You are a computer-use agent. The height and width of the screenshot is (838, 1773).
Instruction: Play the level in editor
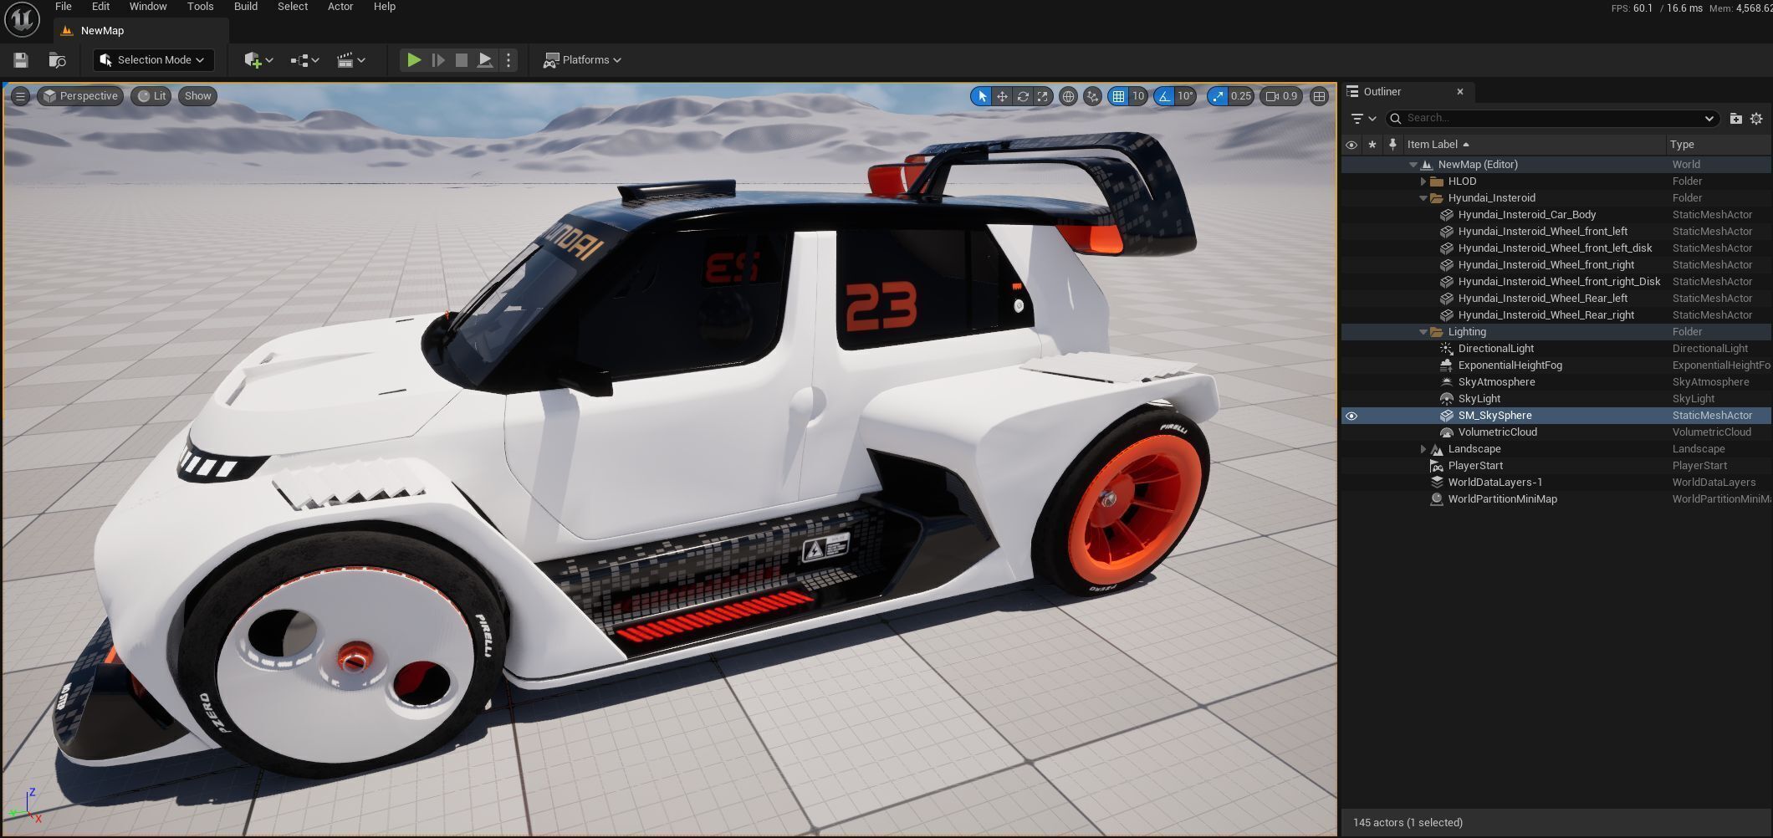[x=414, y=60]
